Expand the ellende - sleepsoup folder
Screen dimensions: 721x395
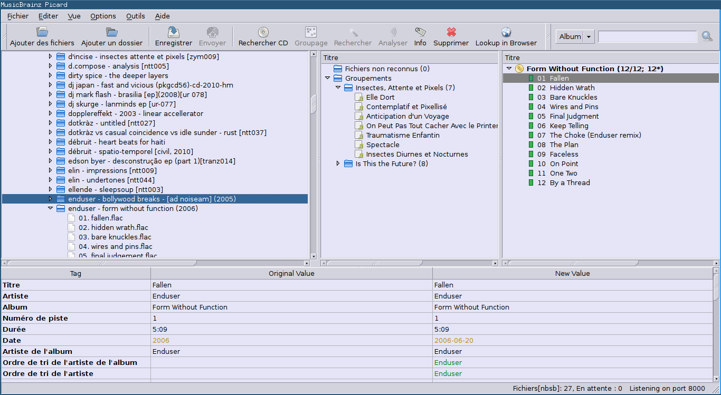tap(51, 189)
